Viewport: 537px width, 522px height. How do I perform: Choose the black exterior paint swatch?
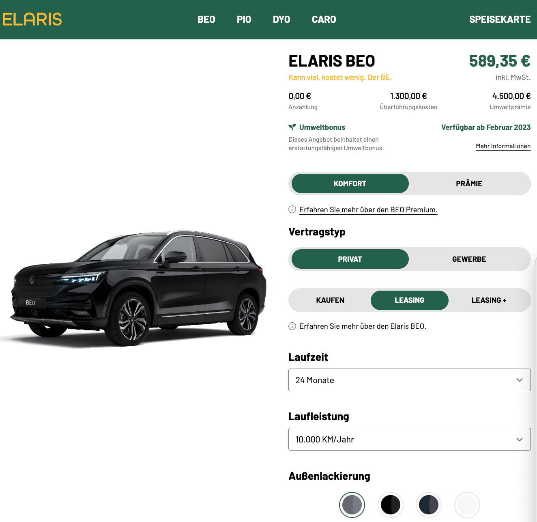[x=391, y=505]
